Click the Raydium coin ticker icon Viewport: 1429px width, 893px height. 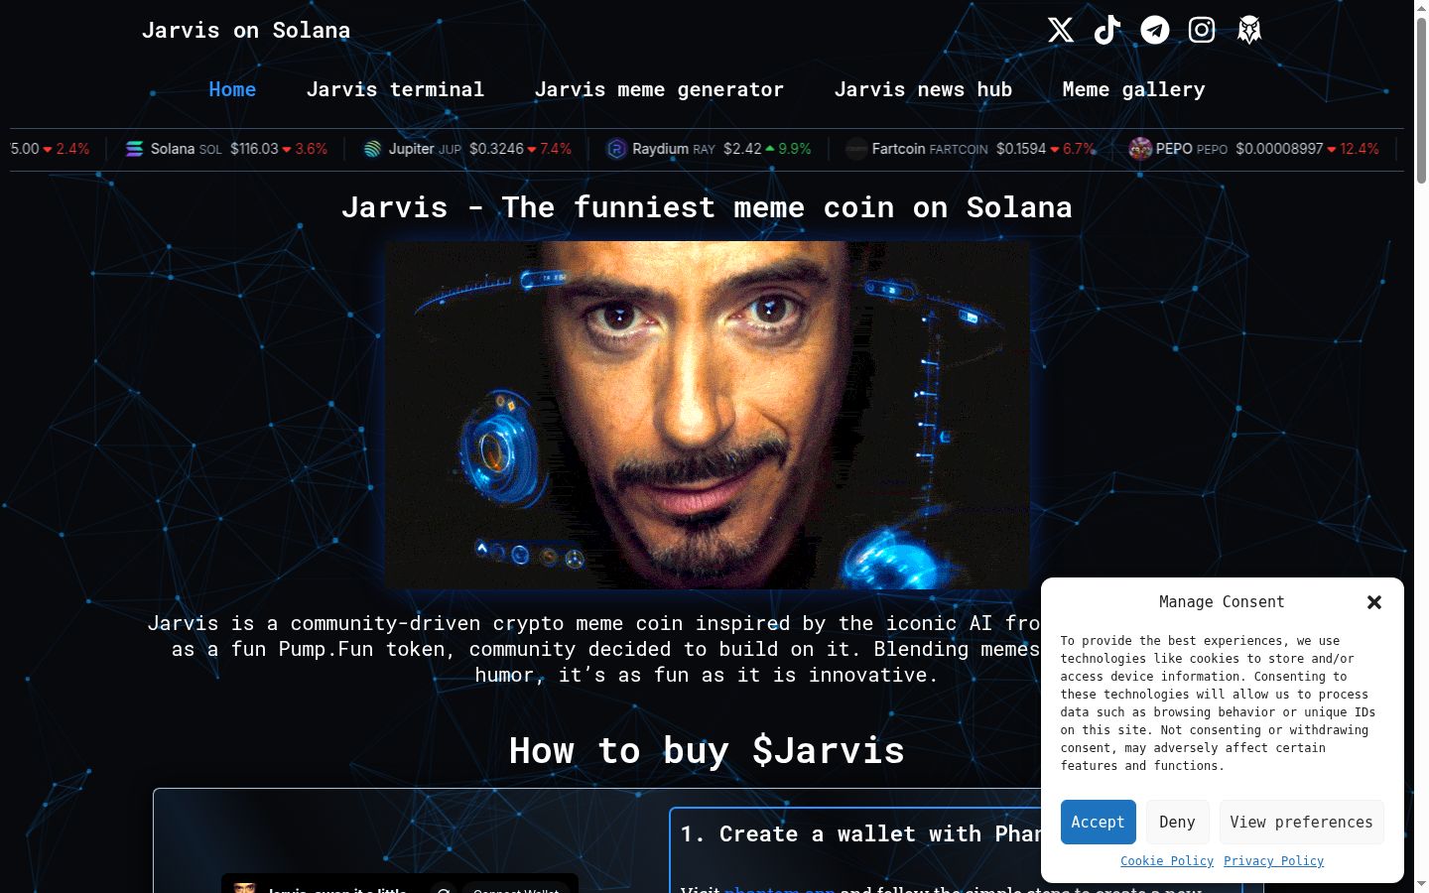[x=616, y=149]
